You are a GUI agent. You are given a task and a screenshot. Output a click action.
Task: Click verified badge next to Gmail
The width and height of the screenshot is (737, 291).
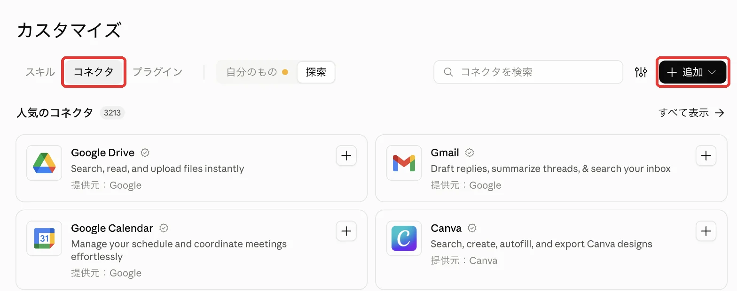(470, 153)
